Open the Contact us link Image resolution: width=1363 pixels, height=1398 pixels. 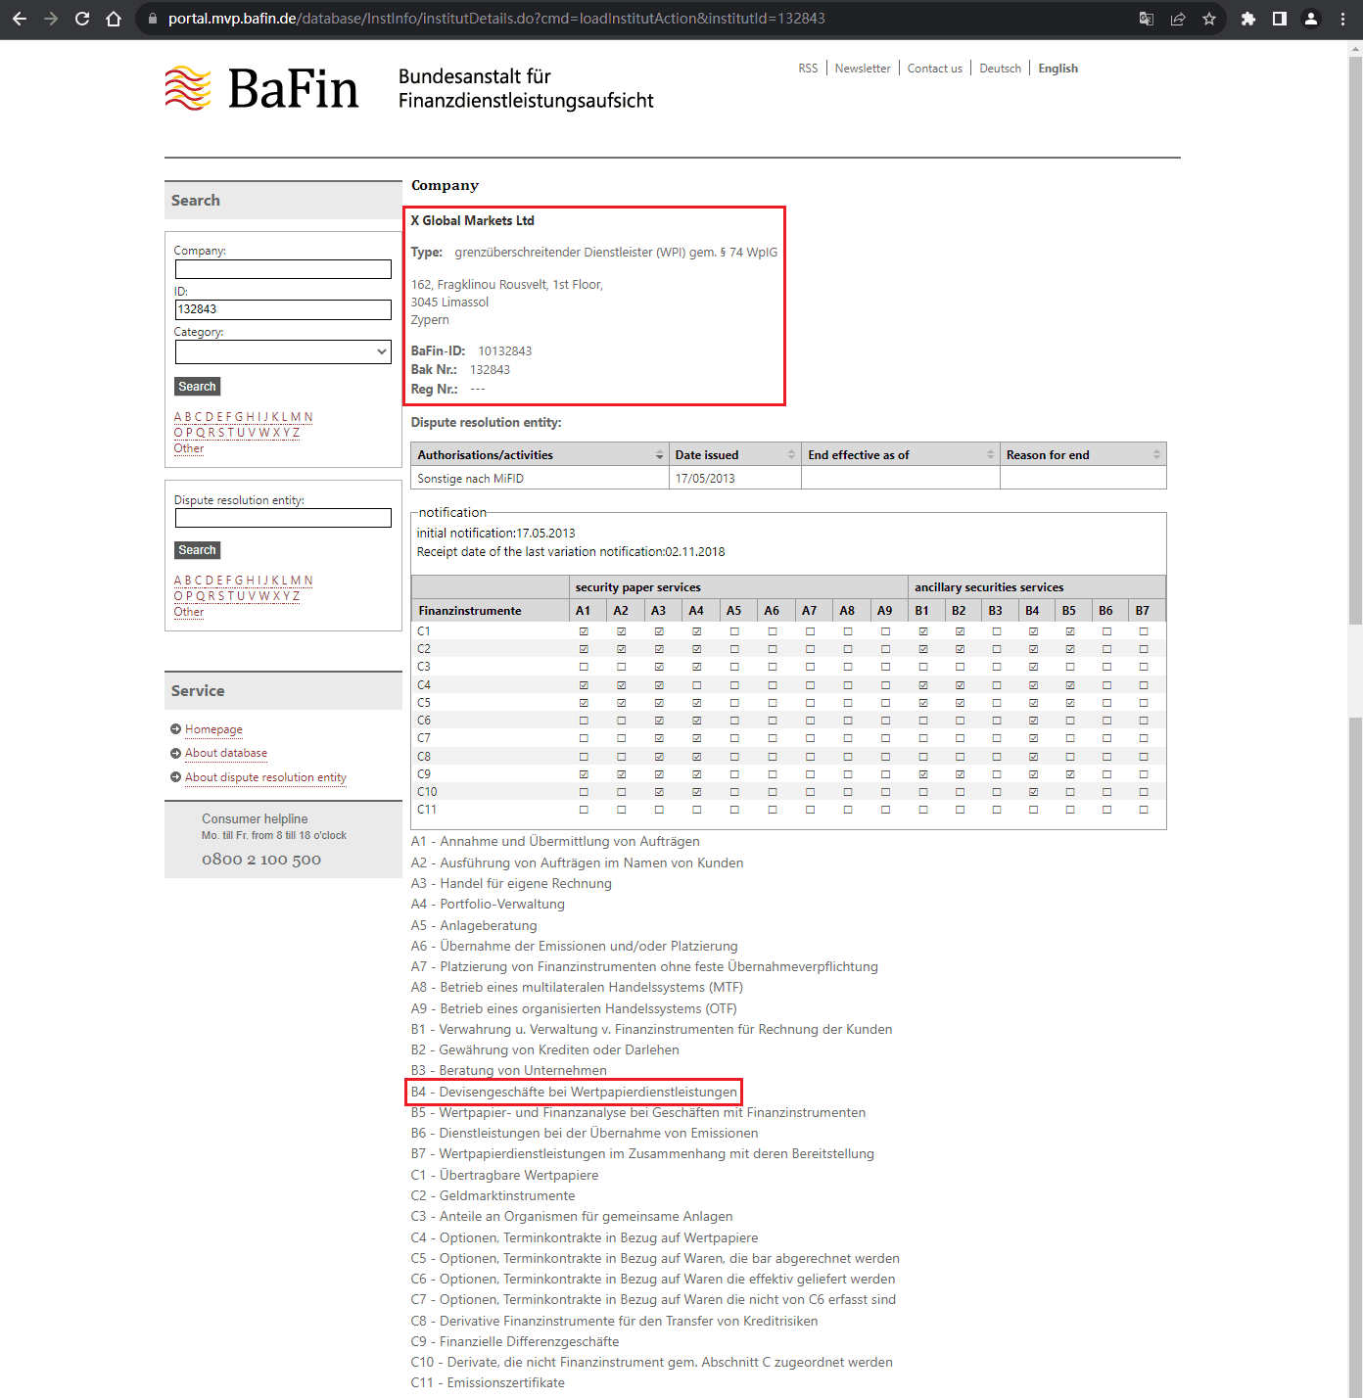(x=935, y=69)
